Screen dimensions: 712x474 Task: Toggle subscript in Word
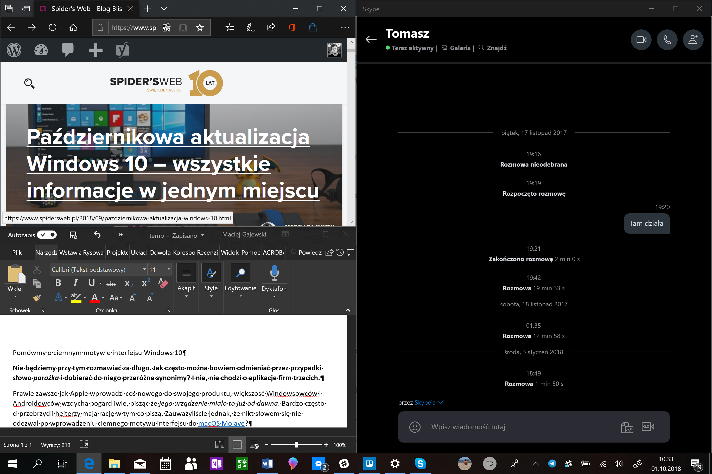(x=129, y=284)
